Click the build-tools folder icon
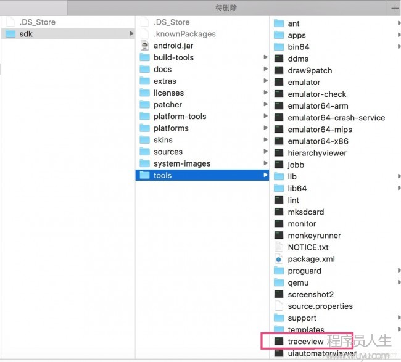Viewport: 401px width, 362px height. coord(145,57)
